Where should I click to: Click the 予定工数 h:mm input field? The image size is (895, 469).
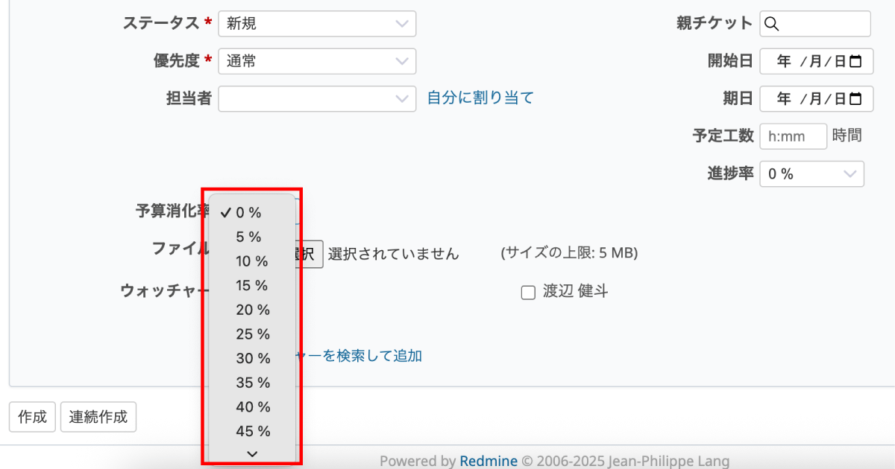[793, 135]
